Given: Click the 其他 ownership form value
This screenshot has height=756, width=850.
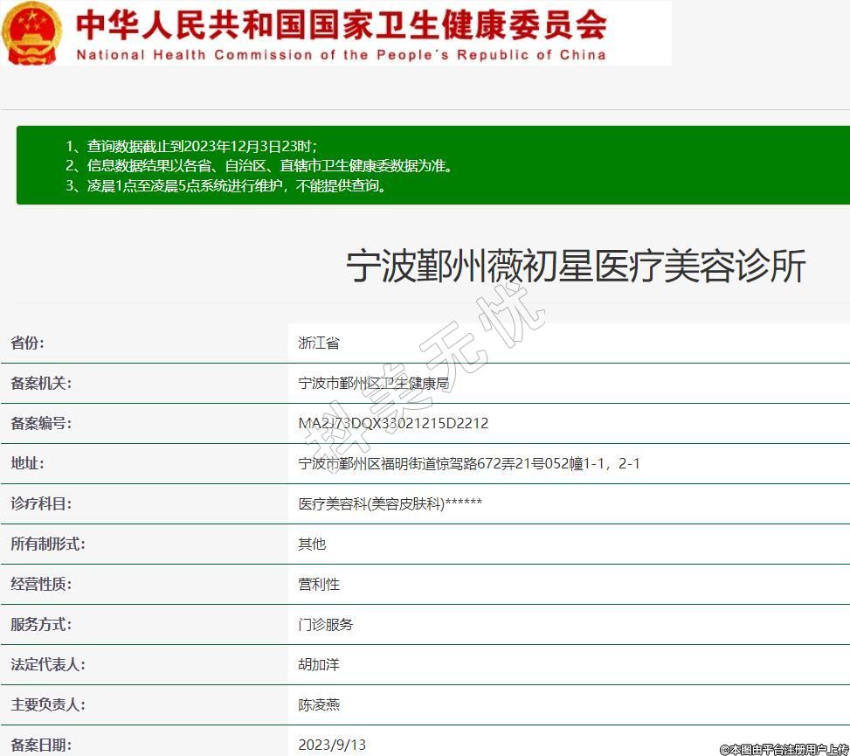Looking at the screenshot, I should (312, 544).
